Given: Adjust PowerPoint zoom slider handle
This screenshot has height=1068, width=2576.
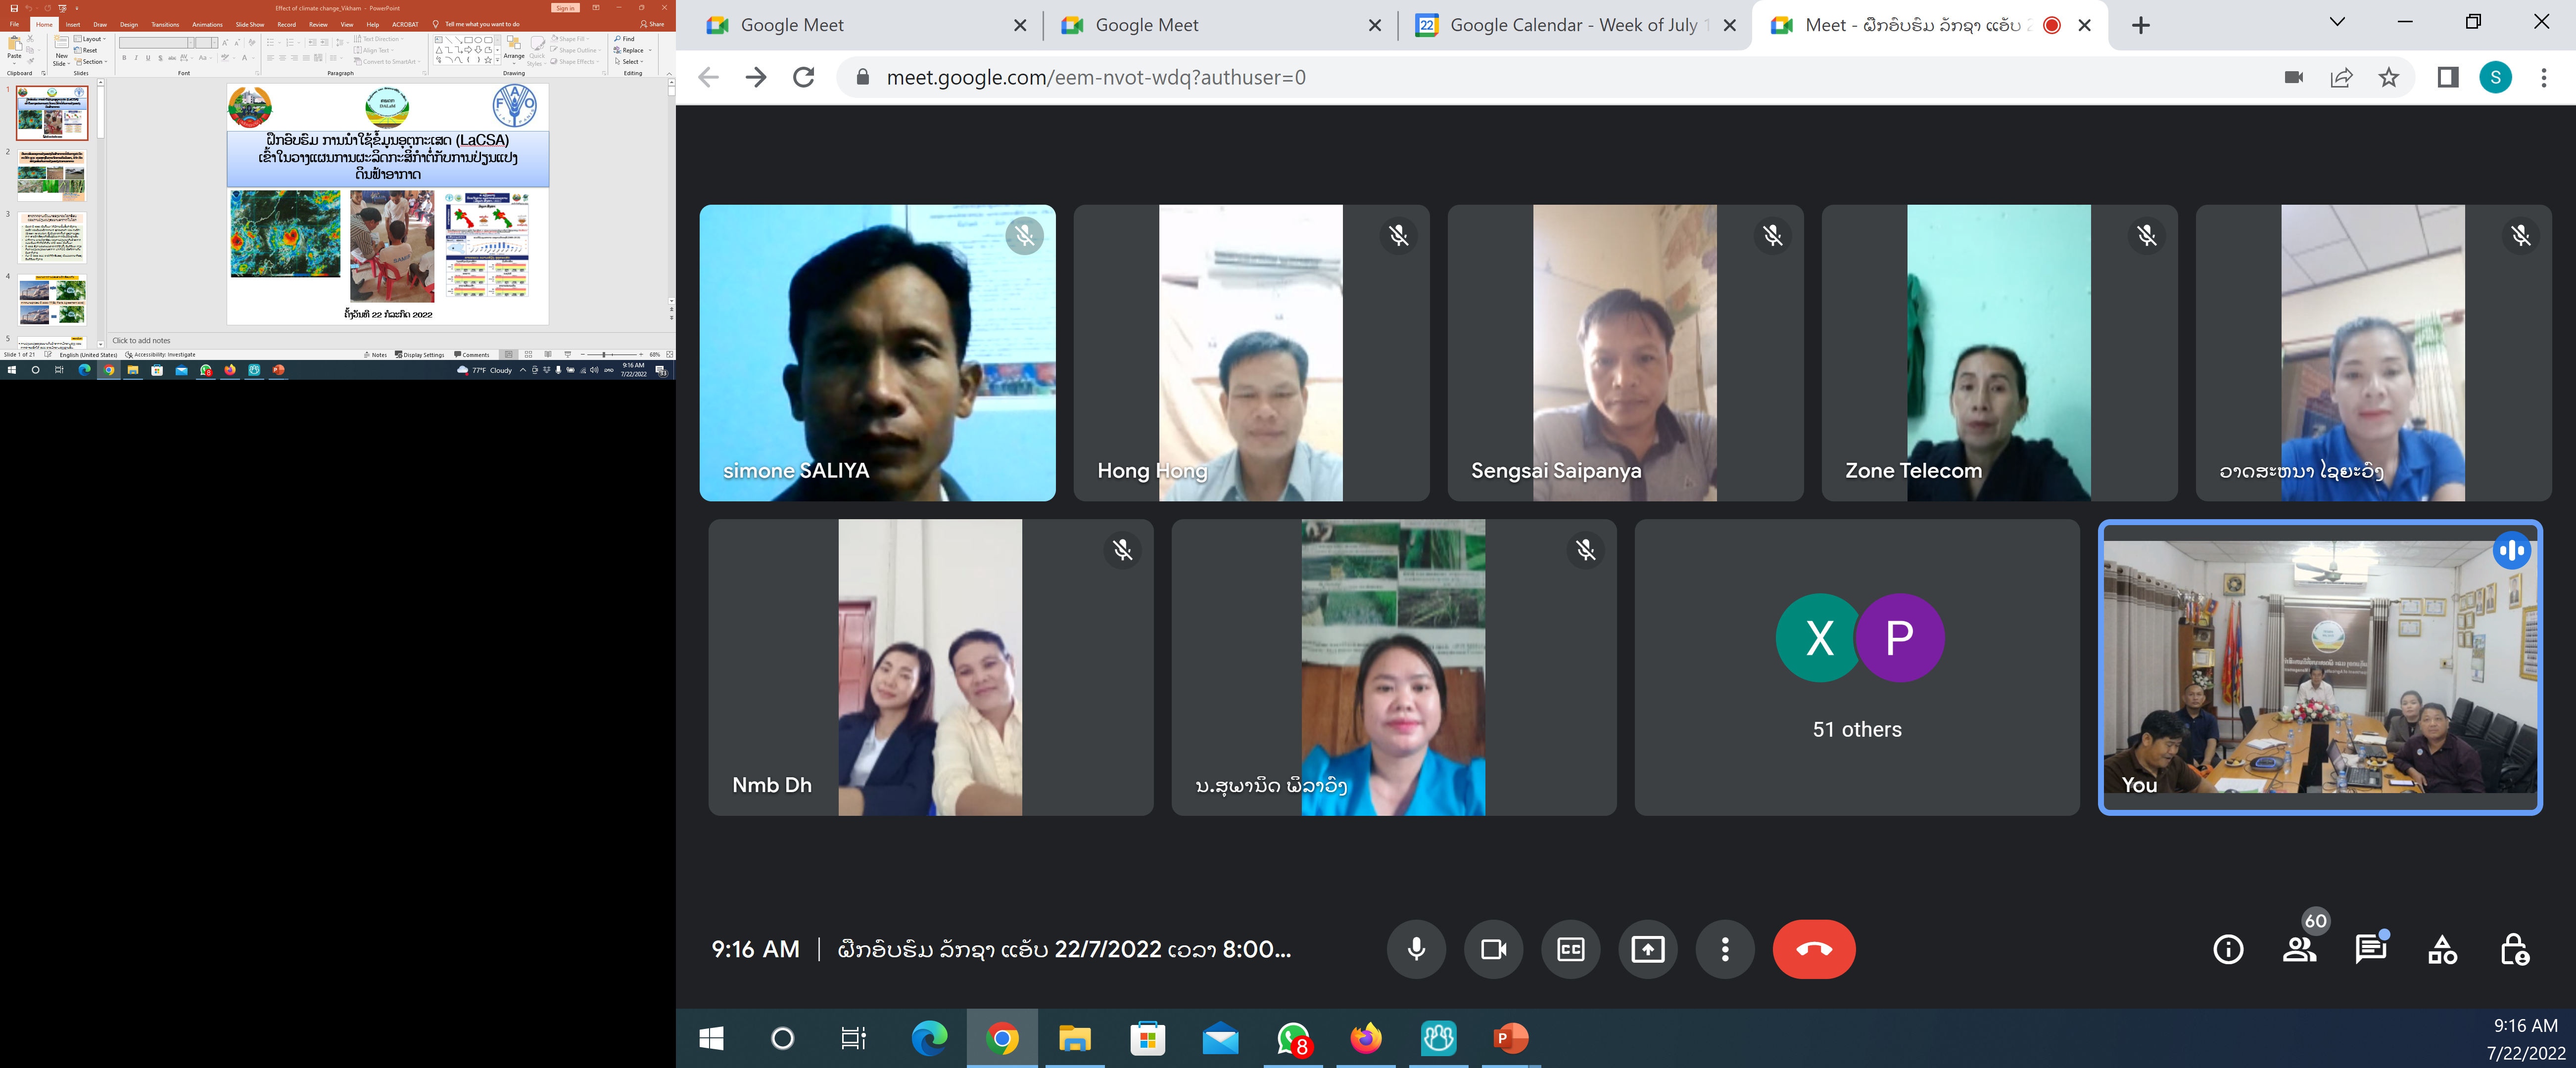Looking at the screenshot, I should coord(604,355).
